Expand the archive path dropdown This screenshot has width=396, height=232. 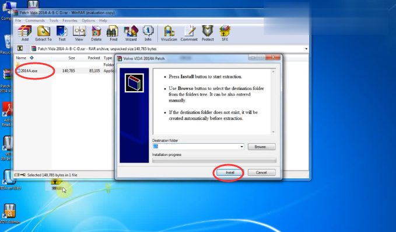pos(306,49)
